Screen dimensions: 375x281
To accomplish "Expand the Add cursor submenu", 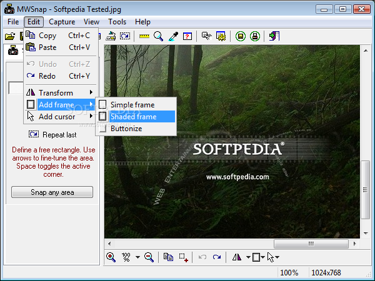I will (61, 117).
